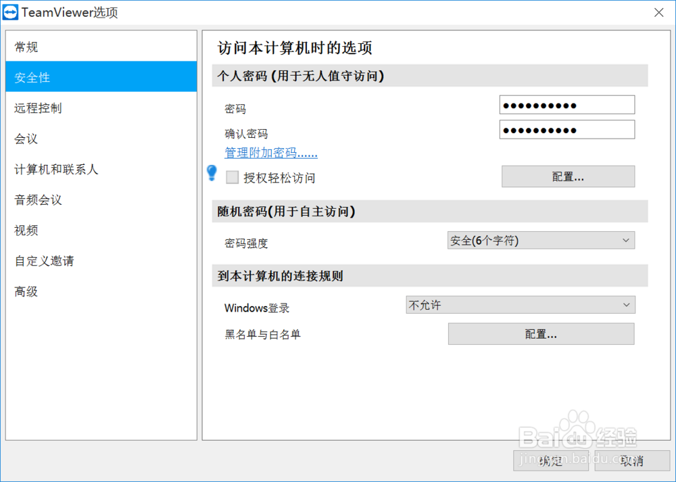Open the 密码强度 dropdown
This screenshot has height=482, width=676.
(541, 240)
